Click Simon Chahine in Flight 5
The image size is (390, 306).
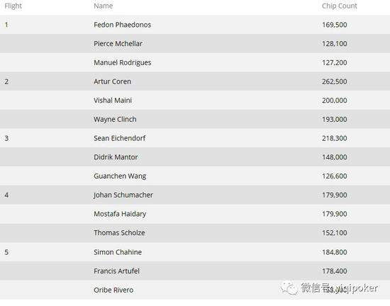118,252
